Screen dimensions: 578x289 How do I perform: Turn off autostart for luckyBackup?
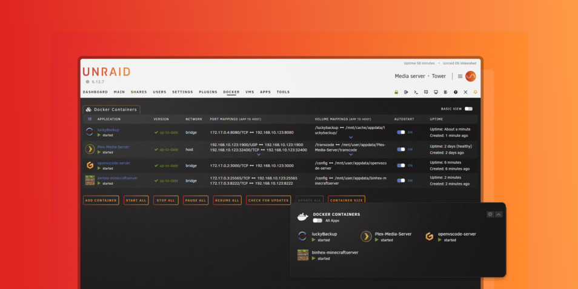coord(400,132)
